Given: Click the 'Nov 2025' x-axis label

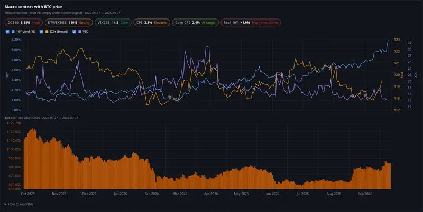Looking at the screenshot, I should click(x=59, y=194).
